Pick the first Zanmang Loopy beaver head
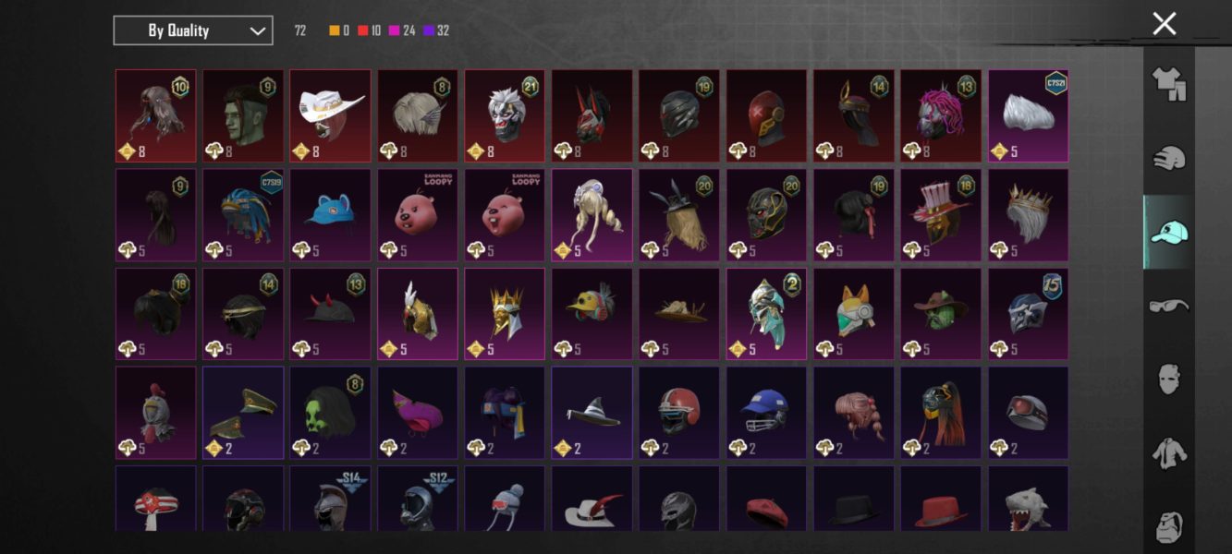The height and width of the screenshot is (554, 1232). click(x=417, y=215)
